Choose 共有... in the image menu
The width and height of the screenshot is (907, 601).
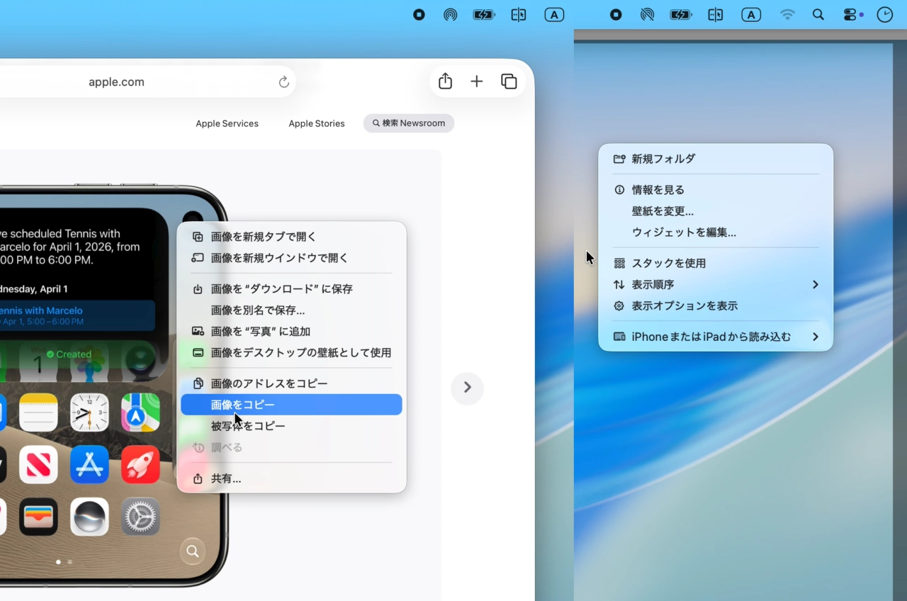[291, 478]
